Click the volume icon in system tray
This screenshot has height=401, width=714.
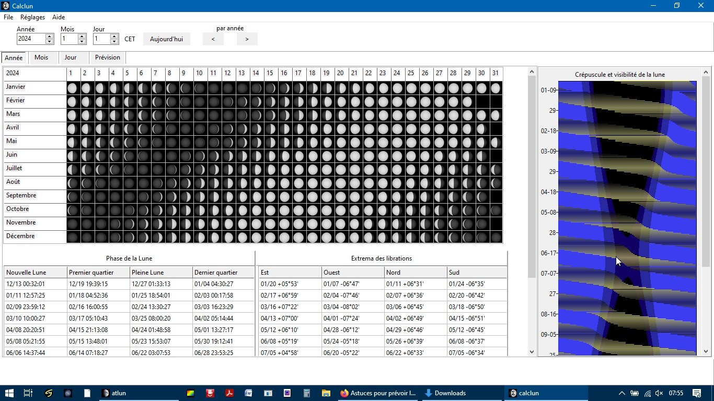tap(659, 393)
